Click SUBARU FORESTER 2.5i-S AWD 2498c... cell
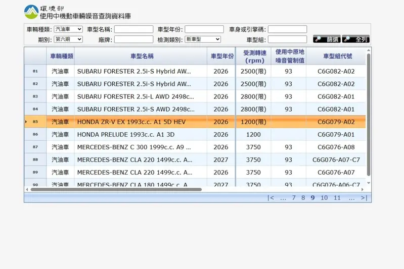The width and height of the screenshot is (404, 269). click(141, 109)
